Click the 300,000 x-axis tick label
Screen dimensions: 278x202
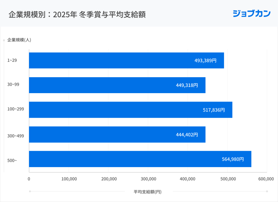click(148, 179)
